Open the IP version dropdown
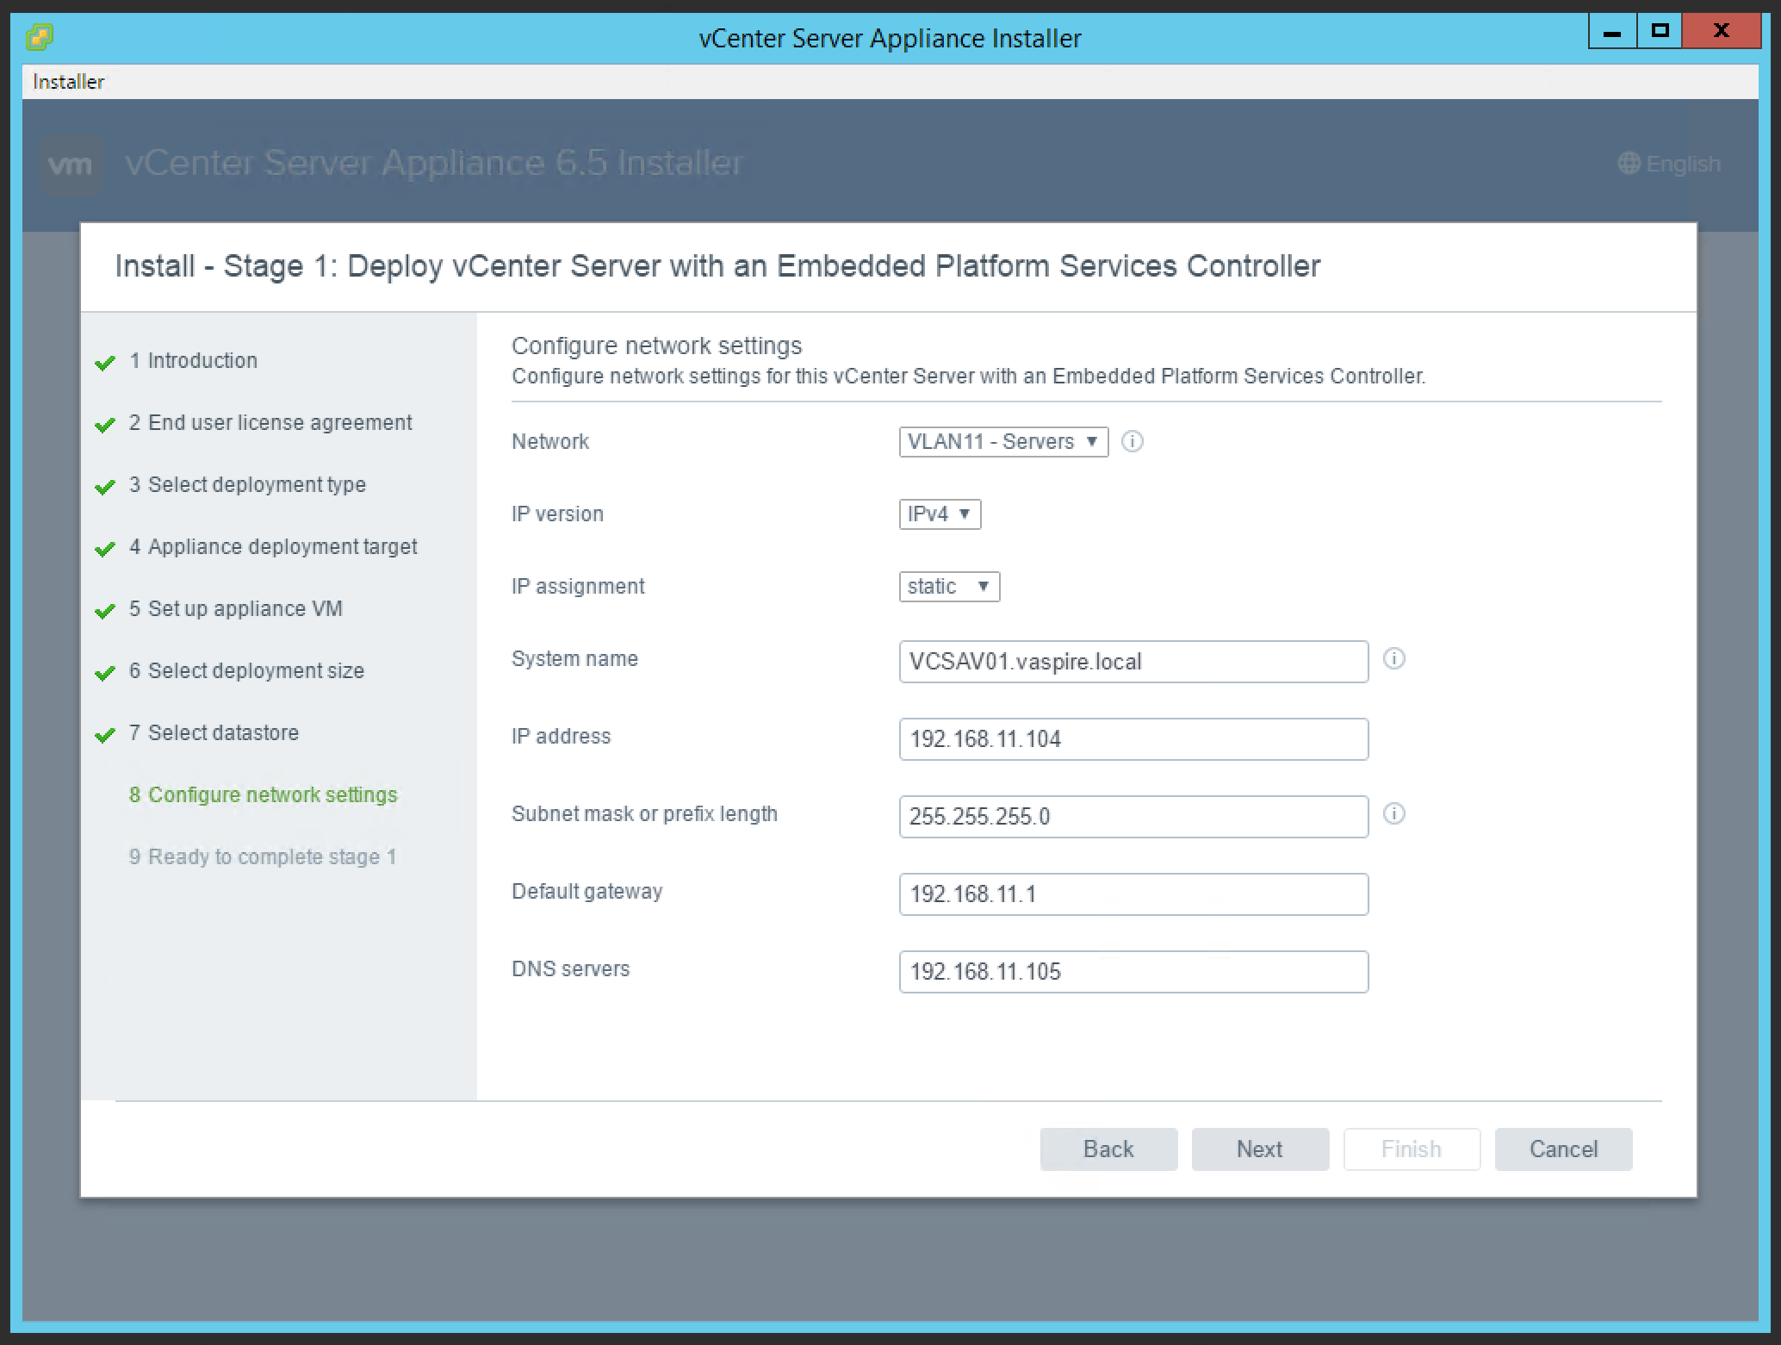This screenshot has height=1345, width=1781. [x=939, y=514]
